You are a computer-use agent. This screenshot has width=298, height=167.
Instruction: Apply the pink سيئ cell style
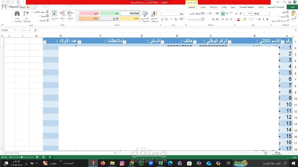click(89, 13)
